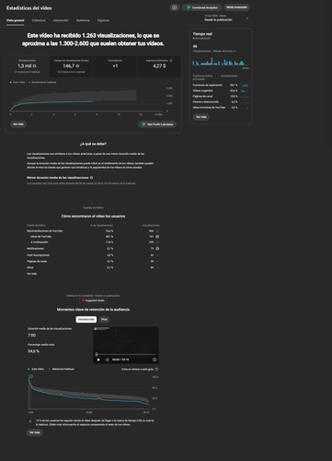
Task: Click the Otros traffic source row
Action: (93, 267)
